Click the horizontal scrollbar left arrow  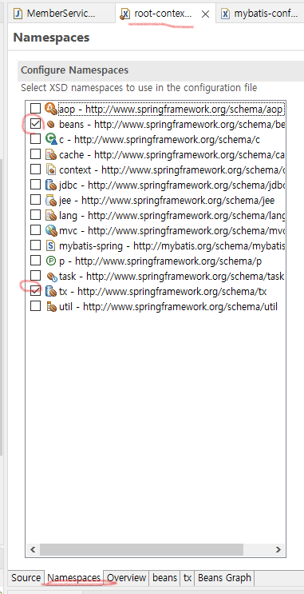point(33,549)
